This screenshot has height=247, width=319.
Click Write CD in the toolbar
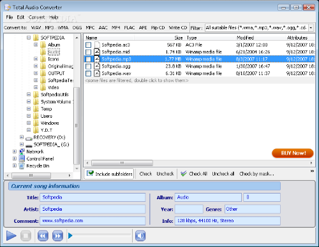tap(178, 28)
